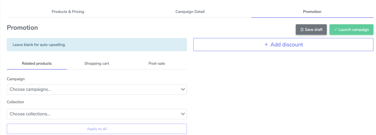Click the Apply to all button
This screenshot has width=376, height=135.
[97, 129]
